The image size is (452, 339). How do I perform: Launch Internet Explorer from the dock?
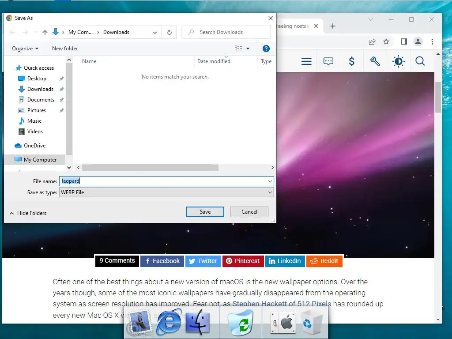[x=169, y=323]
